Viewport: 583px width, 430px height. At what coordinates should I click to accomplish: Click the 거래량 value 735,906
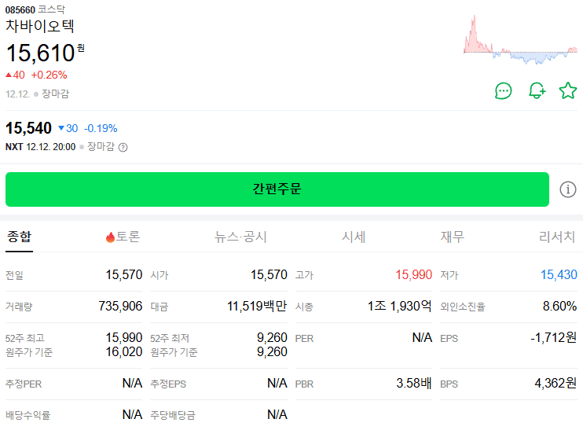(x=120, y=306)
